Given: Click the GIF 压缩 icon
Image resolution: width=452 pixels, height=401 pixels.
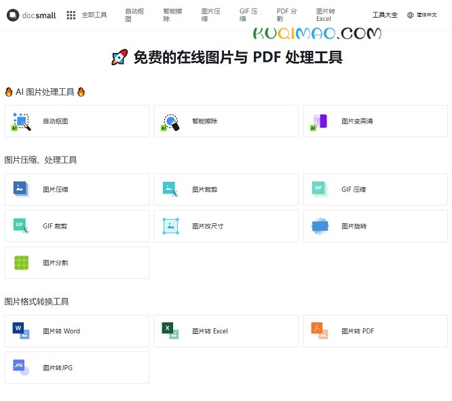Looking at the screenshot, I should click(320, 189).
